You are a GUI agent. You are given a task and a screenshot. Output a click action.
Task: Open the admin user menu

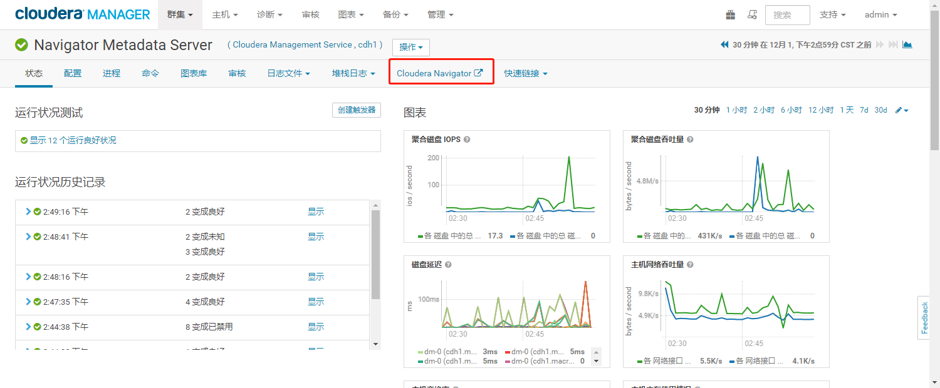[x=881, y=14]
